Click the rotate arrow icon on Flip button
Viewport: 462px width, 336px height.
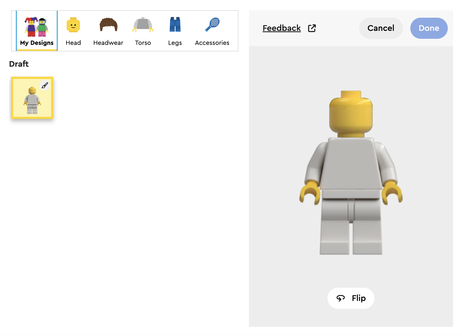pyautogui.click(x=340, y=298)
